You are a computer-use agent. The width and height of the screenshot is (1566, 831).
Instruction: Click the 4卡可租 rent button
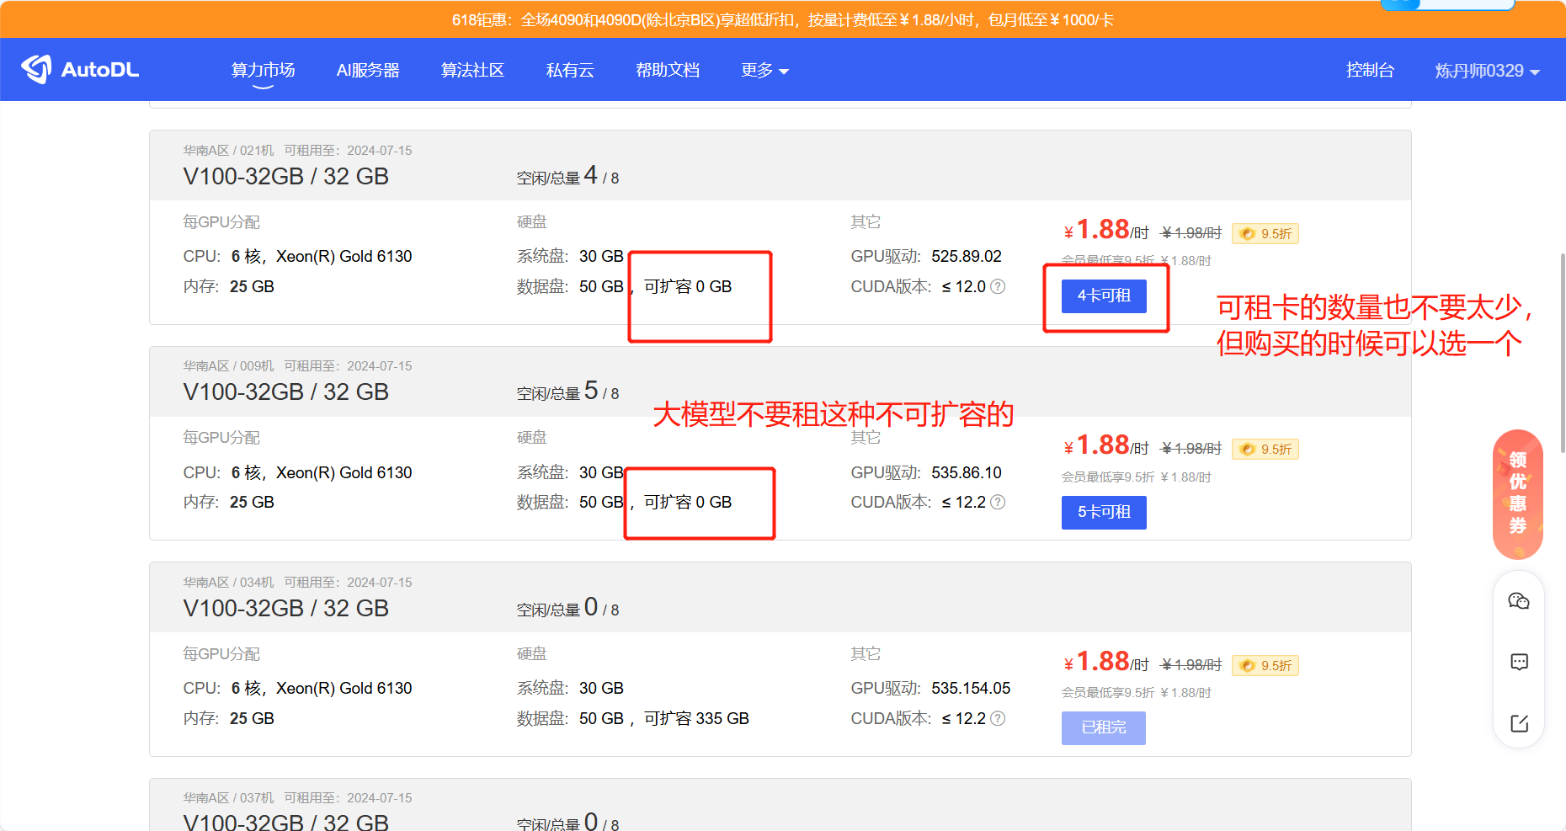(x=1104, y=296)
